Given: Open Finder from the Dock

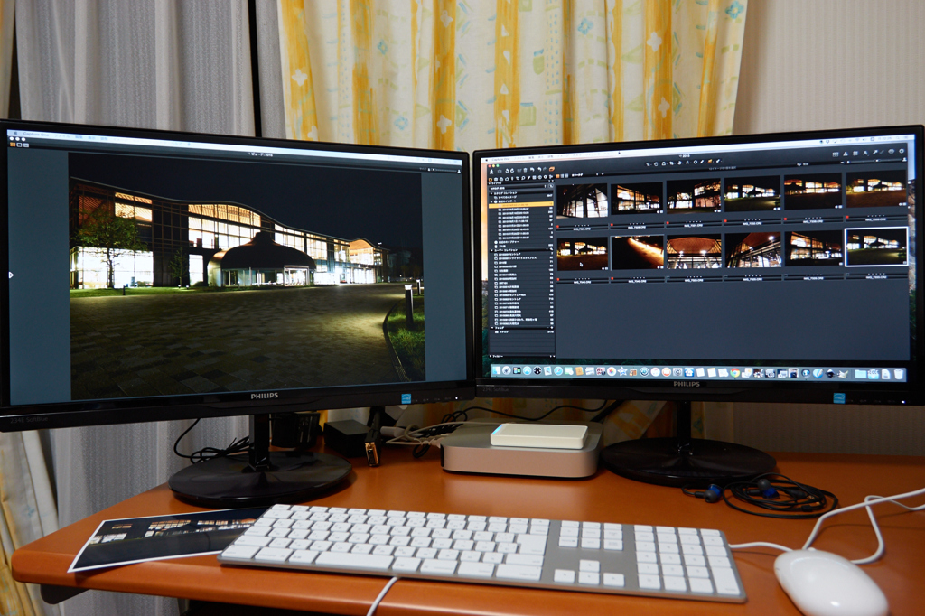Looking at the screenshot, I should 497,370.
